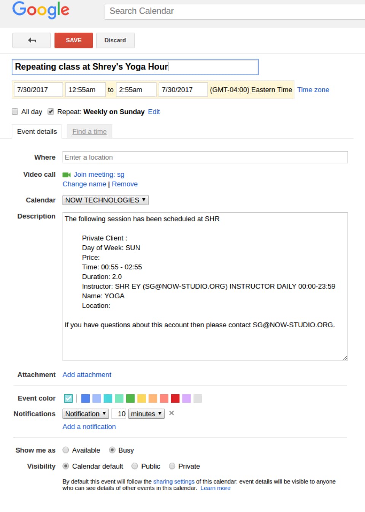Pick the orange event color

tap(153, 398)
